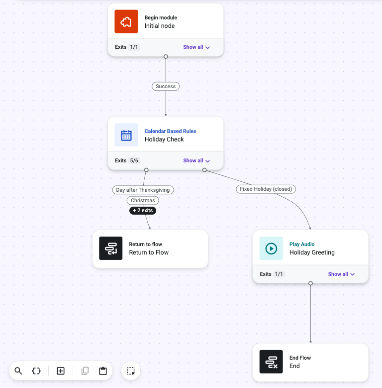Select the Christmas exit label
Viewport: 382px width, 388px height.
point(143,200)
